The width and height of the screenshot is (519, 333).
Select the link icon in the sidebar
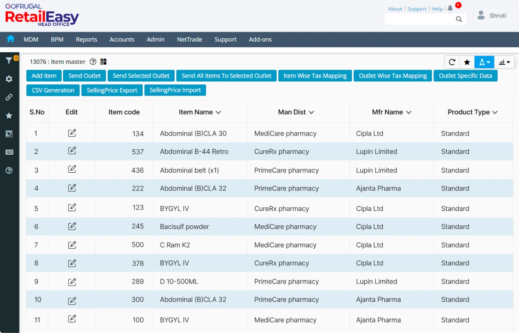pyautogui.click(x=9, y=97)
